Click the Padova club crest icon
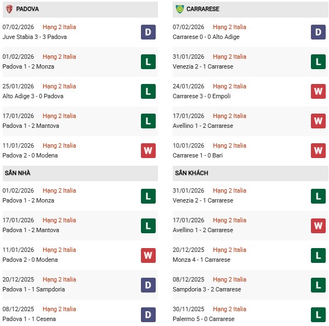Viewport: 329px width, 326px height. (9, 9)
